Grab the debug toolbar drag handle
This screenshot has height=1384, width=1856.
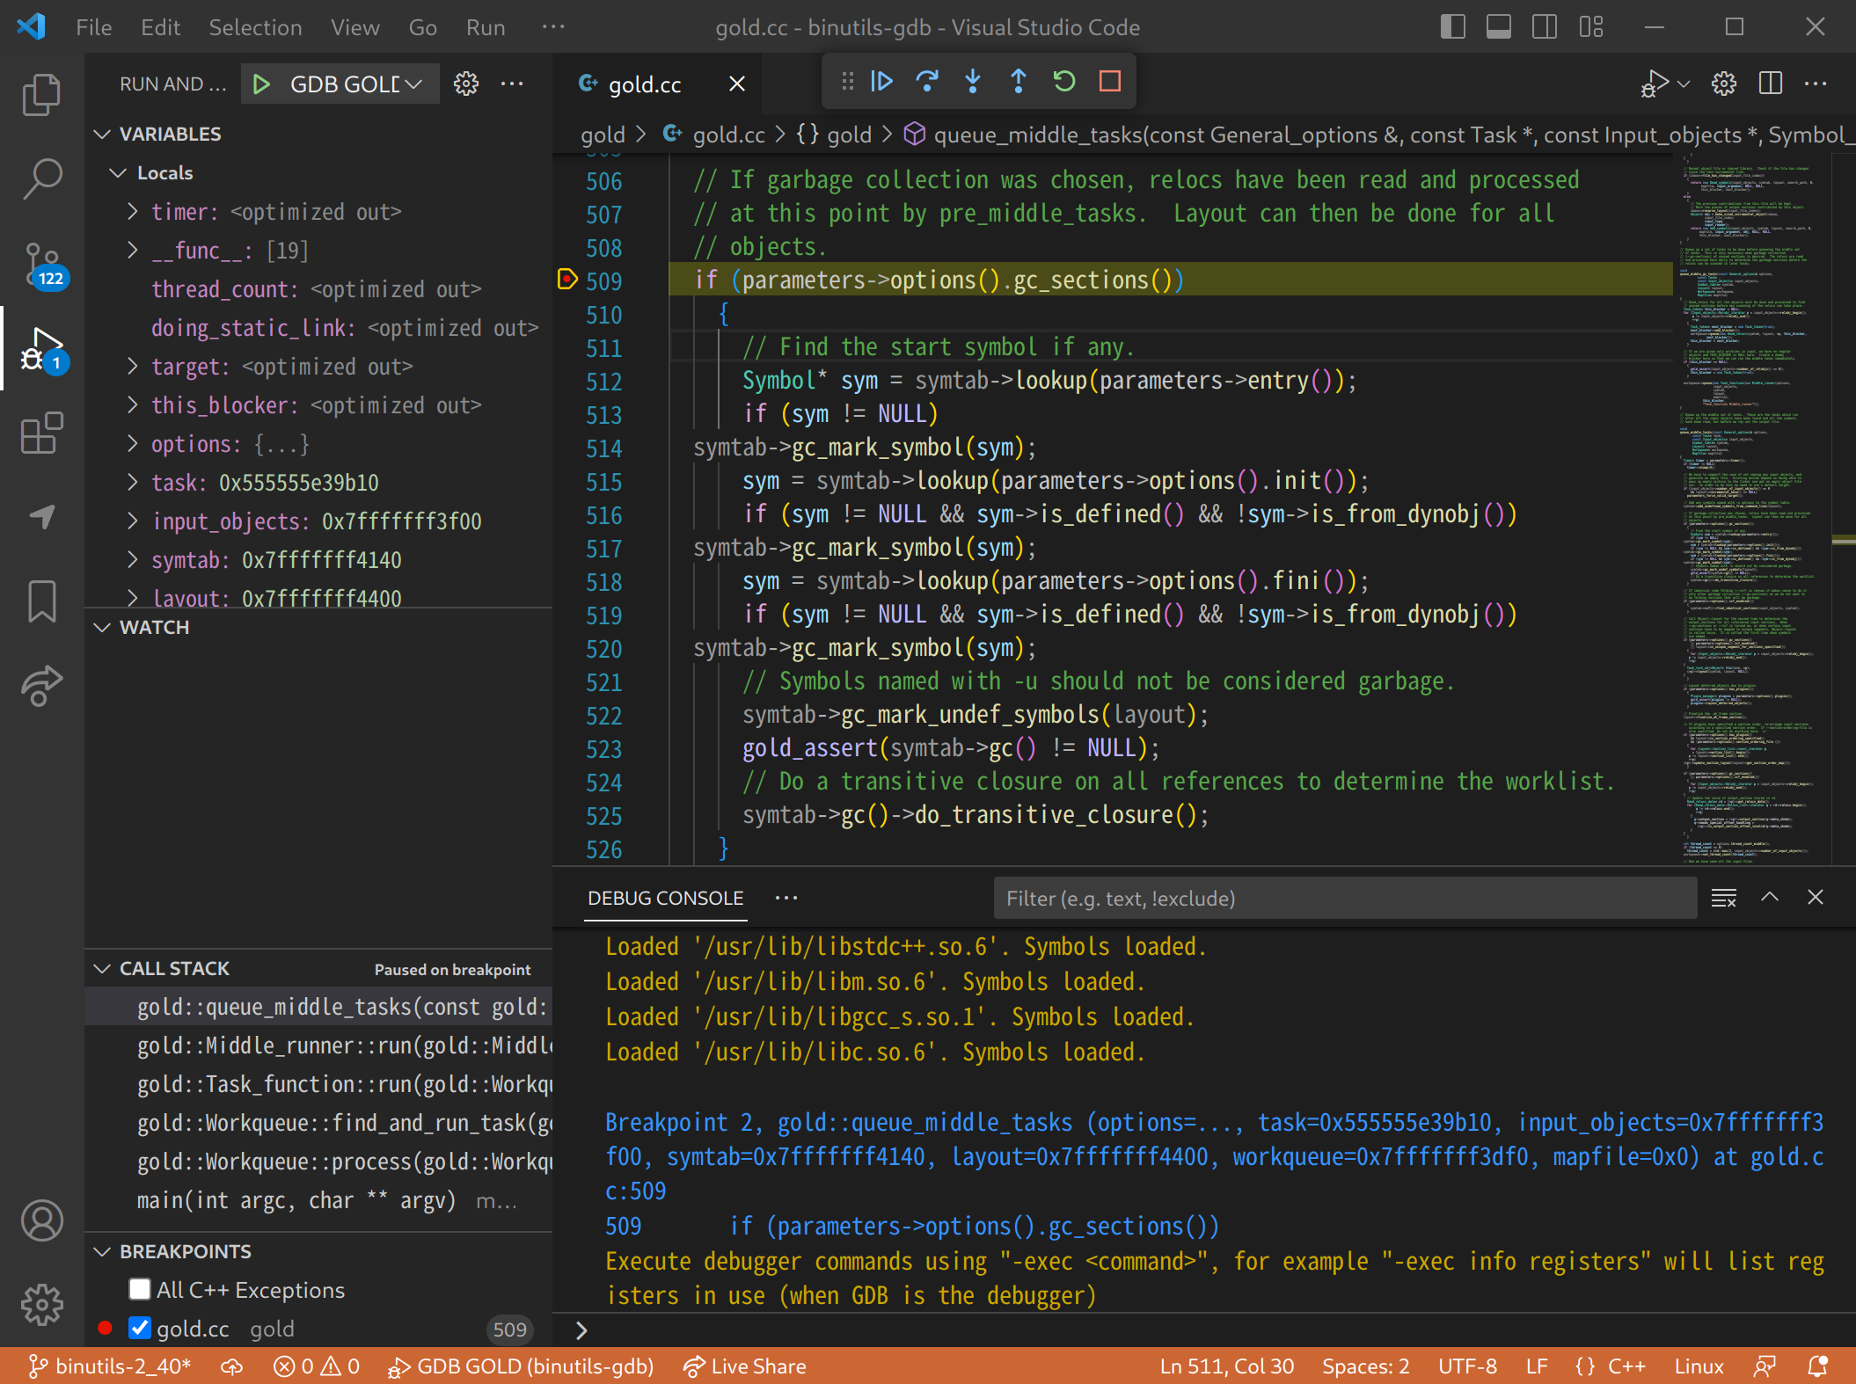tap(847, 82)
